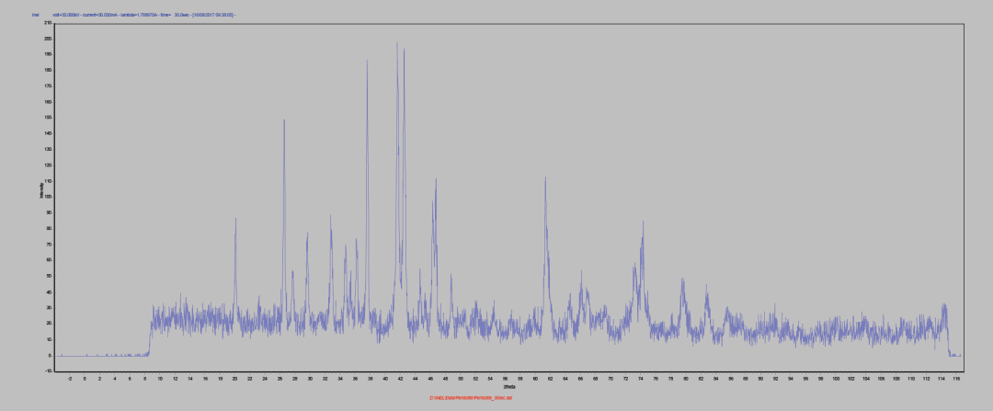The width and height of the screenshot is (993, 411).
Task: Click the 210 tick on the intensity axis
Action: tap(48, 23)
